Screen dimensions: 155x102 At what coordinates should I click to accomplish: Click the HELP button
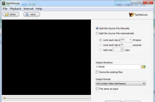click(32, 15)
